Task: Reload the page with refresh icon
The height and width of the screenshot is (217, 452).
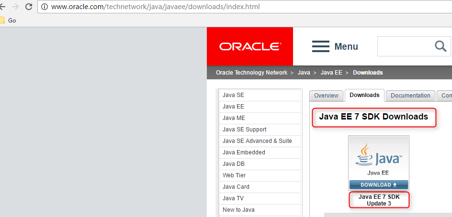Action: click(29, 7)
